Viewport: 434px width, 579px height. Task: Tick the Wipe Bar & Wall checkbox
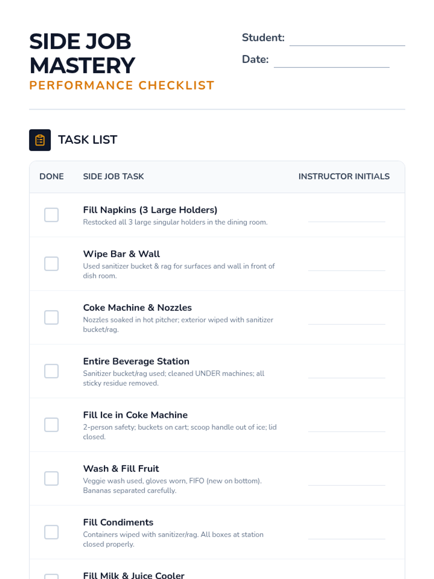coord(51,264)
